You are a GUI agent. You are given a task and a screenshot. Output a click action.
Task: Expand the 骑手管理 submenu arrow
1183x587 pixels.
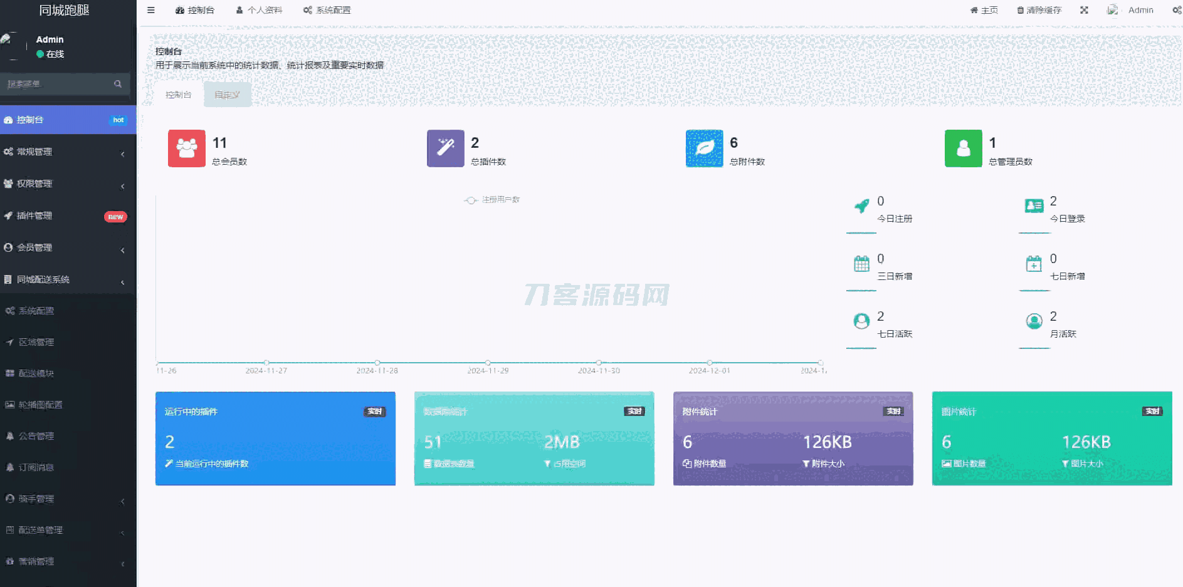click(x=123, y=502)
